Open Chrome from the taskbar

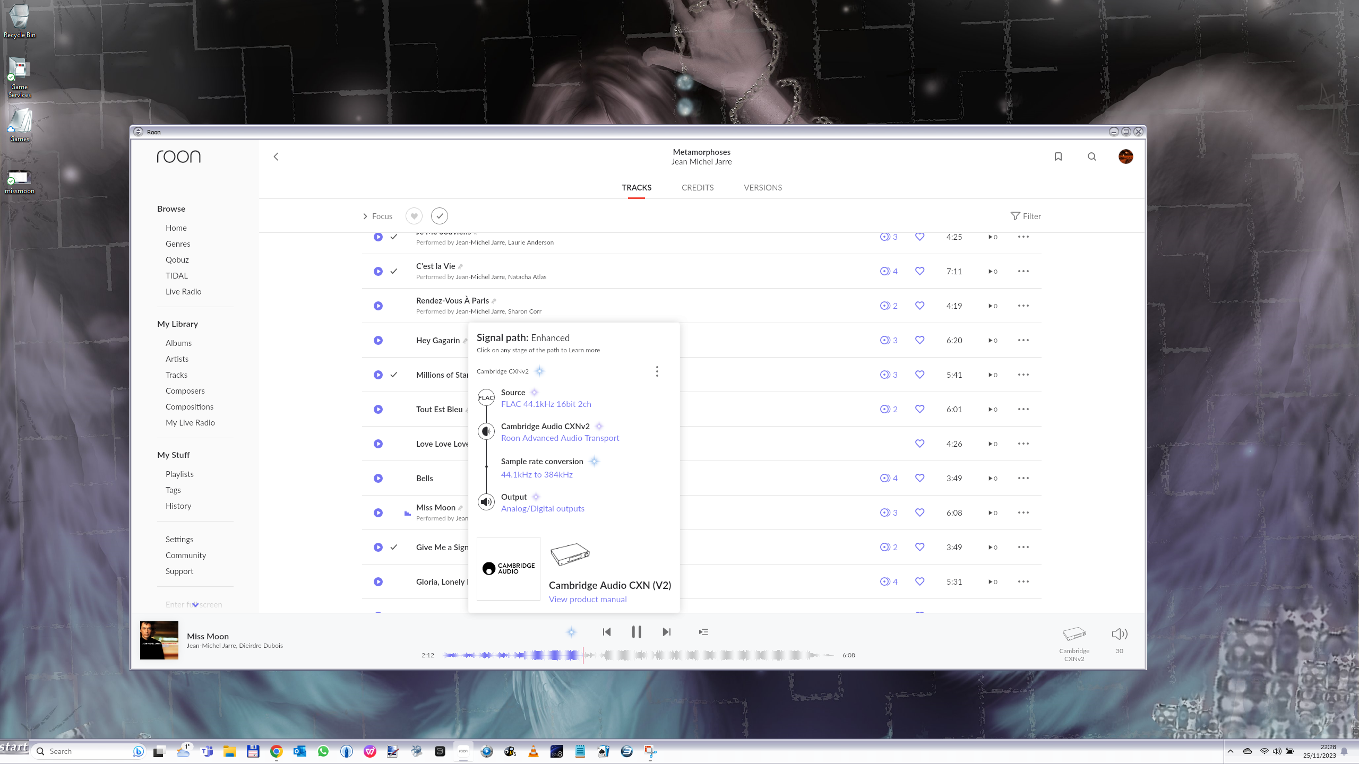click(276, 751)
